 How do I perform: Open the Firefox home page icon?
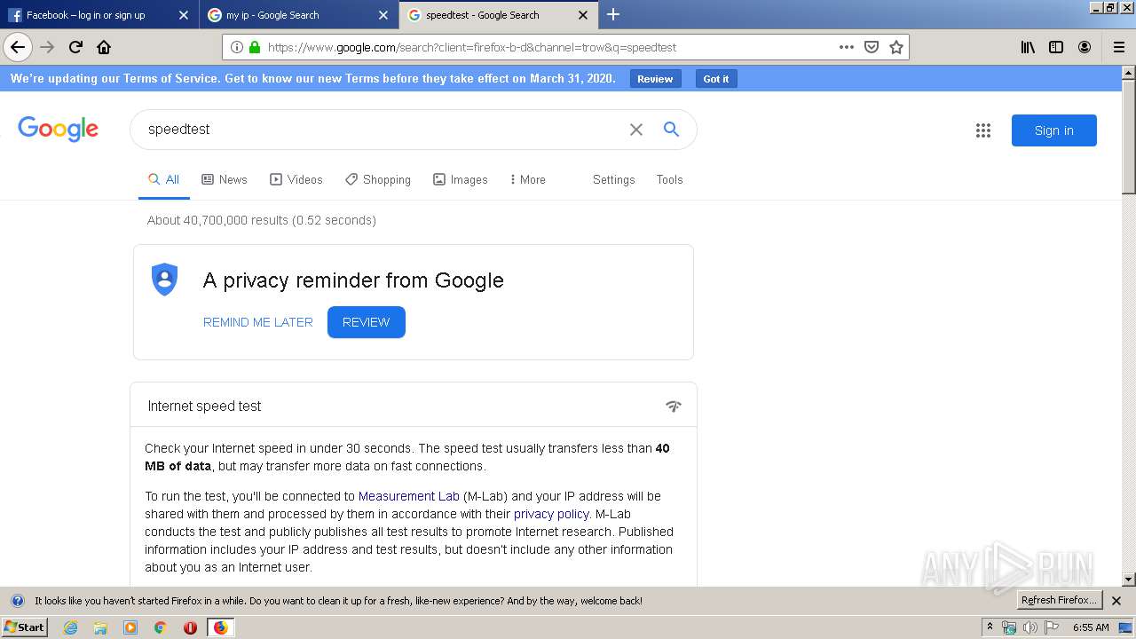tap(104, 47)
